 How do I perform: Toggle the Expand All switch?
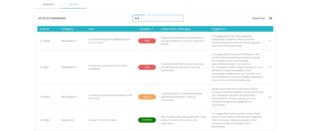270,18
